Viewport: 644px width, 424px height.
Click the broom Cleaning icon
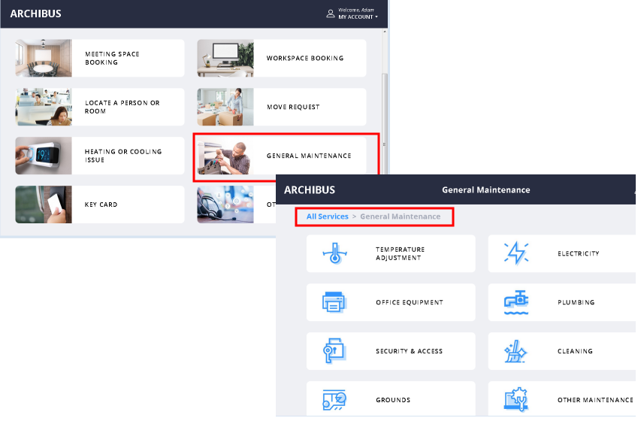(516, 351)
